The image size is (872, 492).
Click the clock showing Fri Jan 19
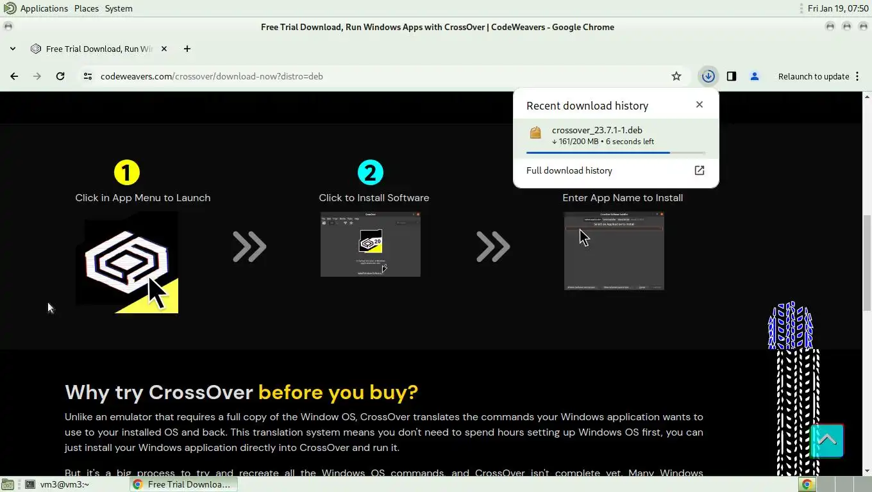click(838, 8)
